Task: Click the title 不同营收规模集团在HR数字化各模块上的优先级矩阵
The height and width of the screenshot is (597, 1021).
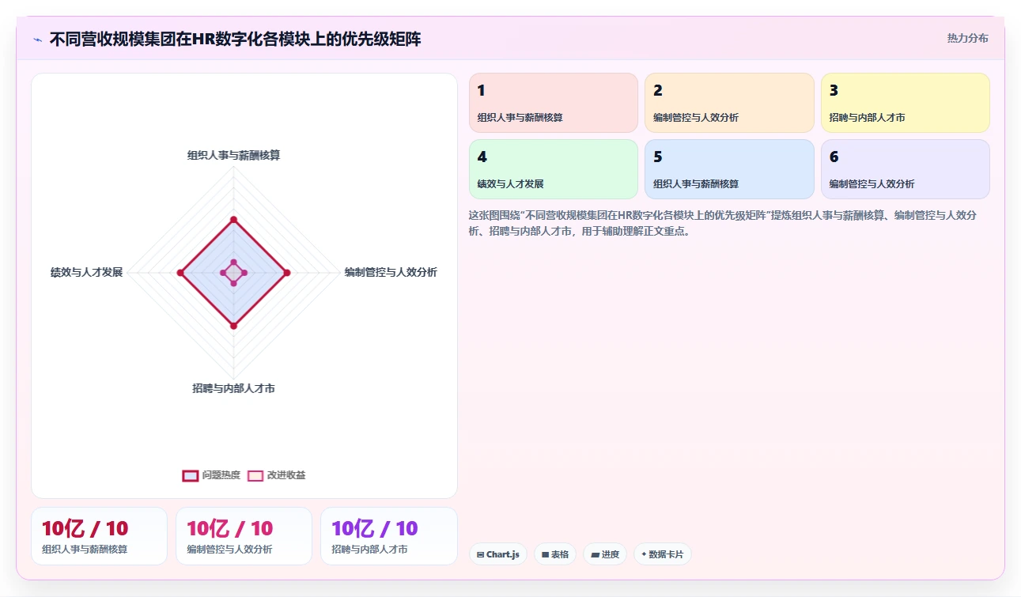Action: click(x=235, y=39)
